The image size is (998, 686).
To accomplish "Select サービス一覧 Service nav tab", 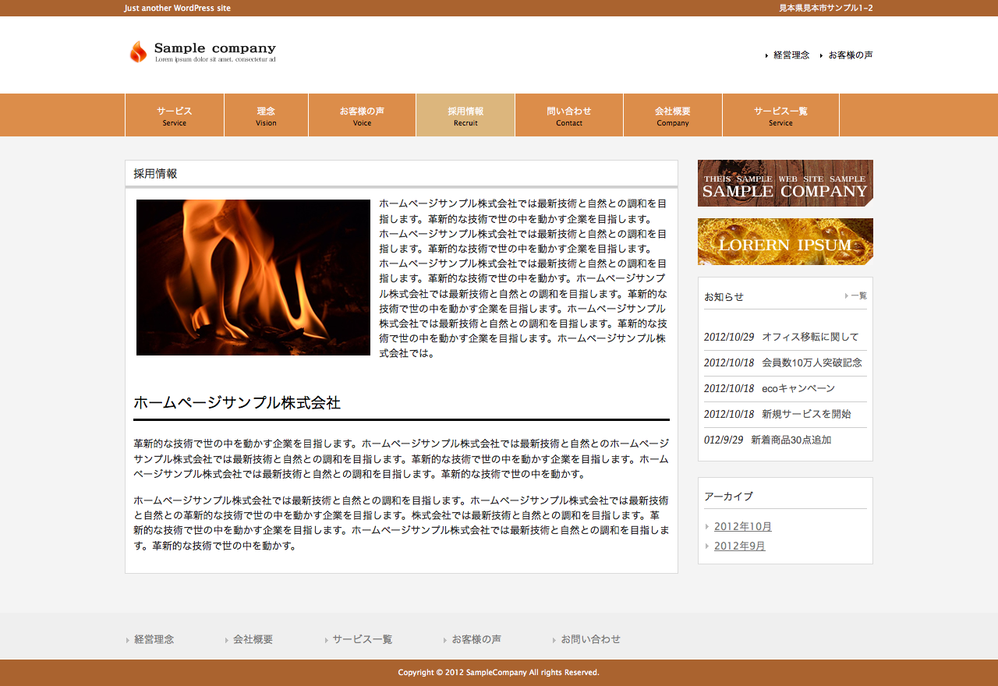I will (x=780, y=115).
